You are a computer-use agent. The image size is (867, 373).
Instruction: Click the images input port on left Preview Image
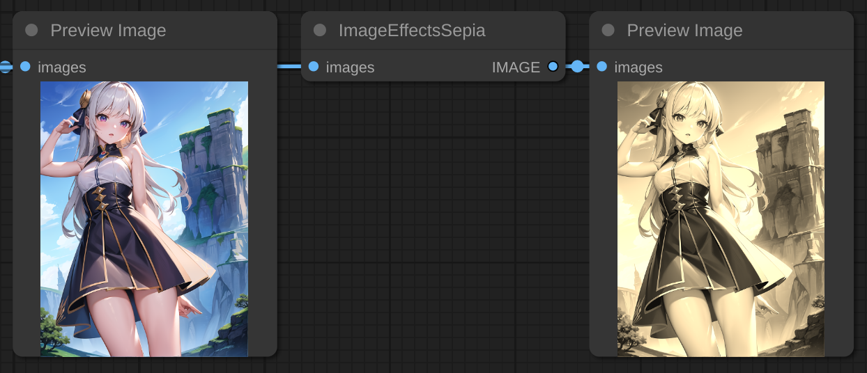[x=26, y=67]
